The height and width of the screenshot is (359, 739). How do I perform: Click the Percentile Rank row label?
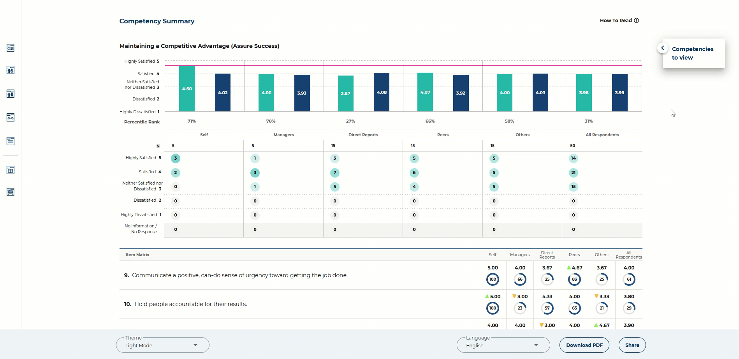[x=142, y=122]
